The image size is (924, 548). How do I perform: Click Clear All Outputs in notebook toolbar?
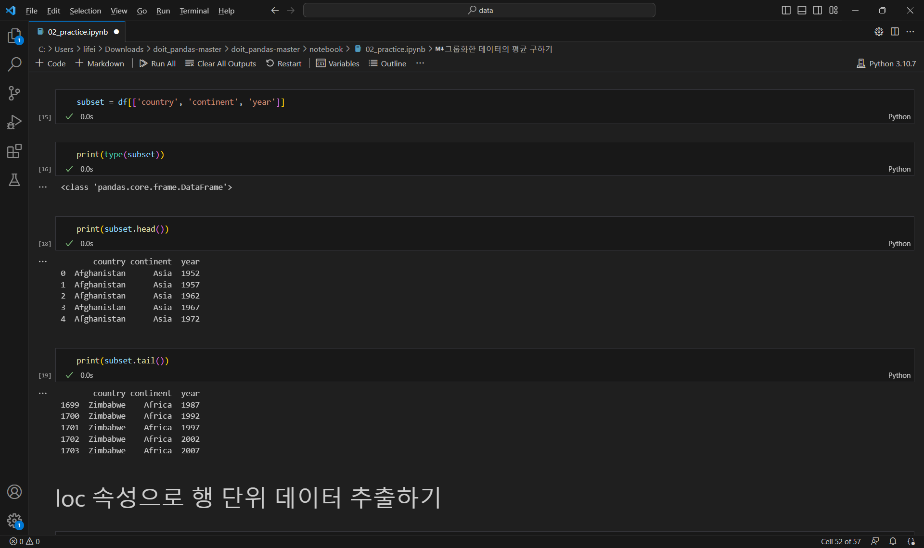[220, 63]
